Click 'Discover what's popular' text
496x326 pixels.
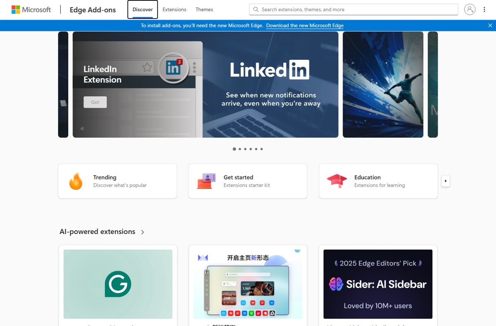click(x=120, y=185)
